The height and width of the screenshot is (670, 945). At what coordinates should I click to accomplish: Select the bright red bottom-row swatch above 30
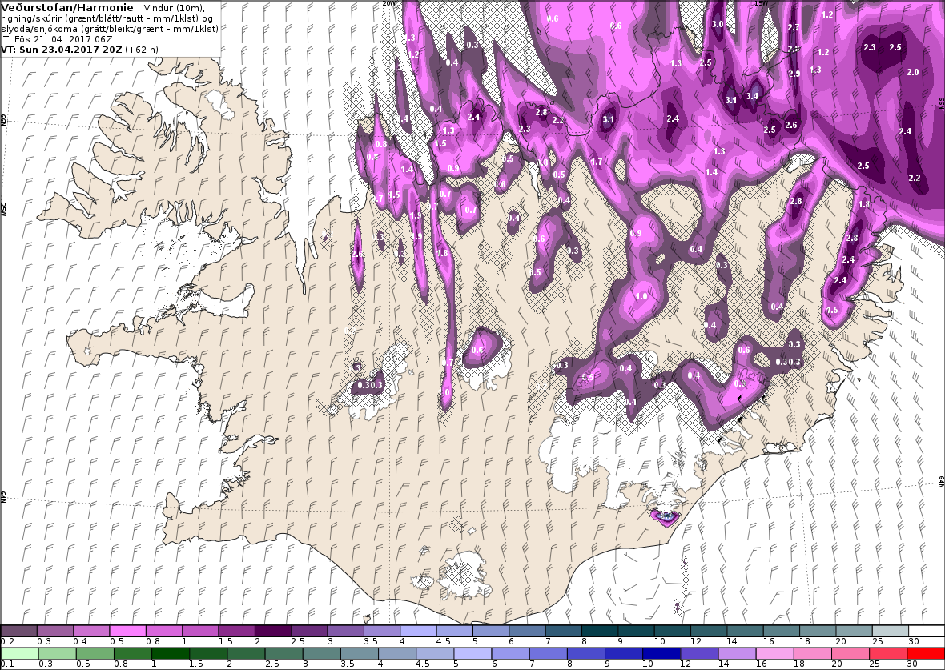coord(925,654)
